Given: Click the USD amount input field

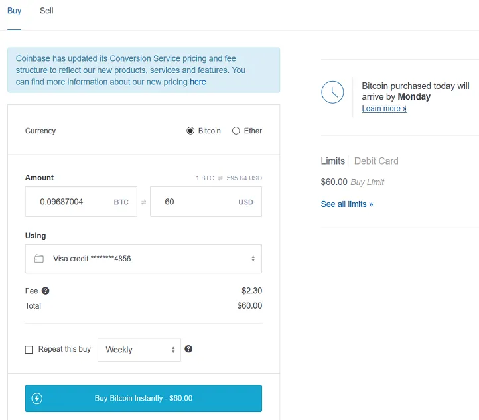Looking at the screenshot, I should [x=206, y=202].
